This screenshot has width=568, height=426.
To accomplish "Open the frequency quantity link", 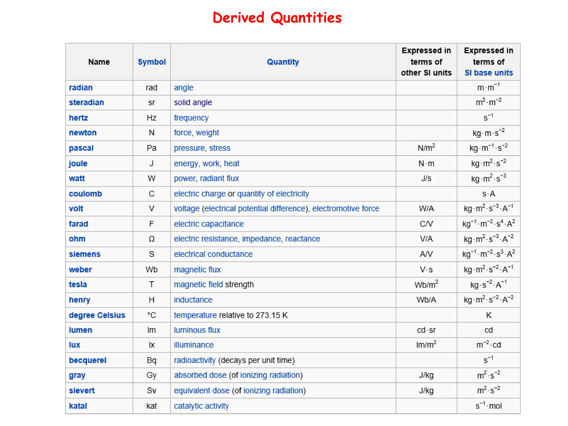I will 191,118.
